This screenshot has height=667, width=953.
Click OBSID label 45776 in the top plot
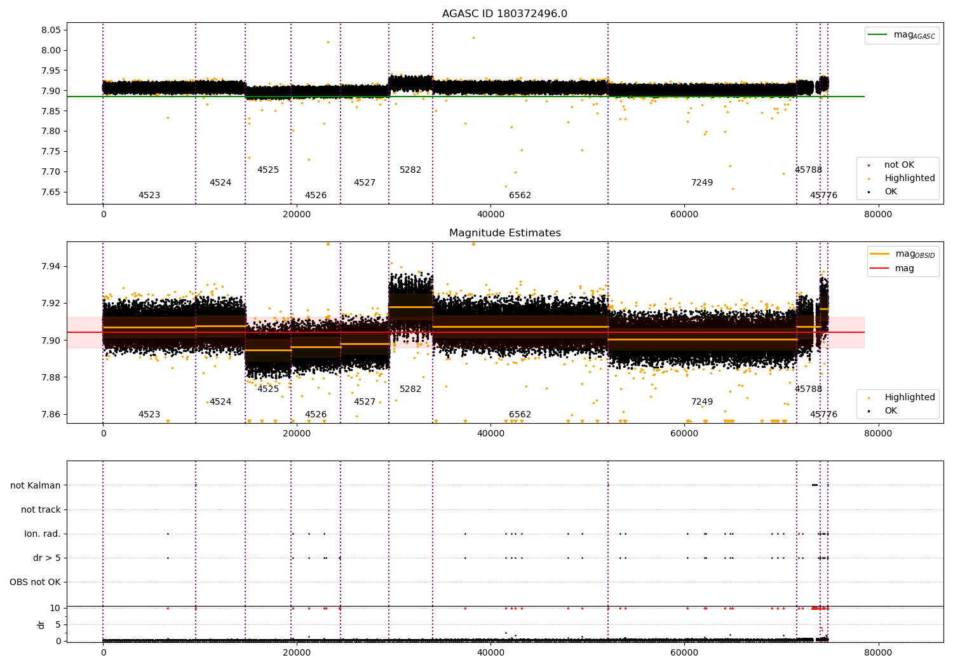click(x=823, y=196)
